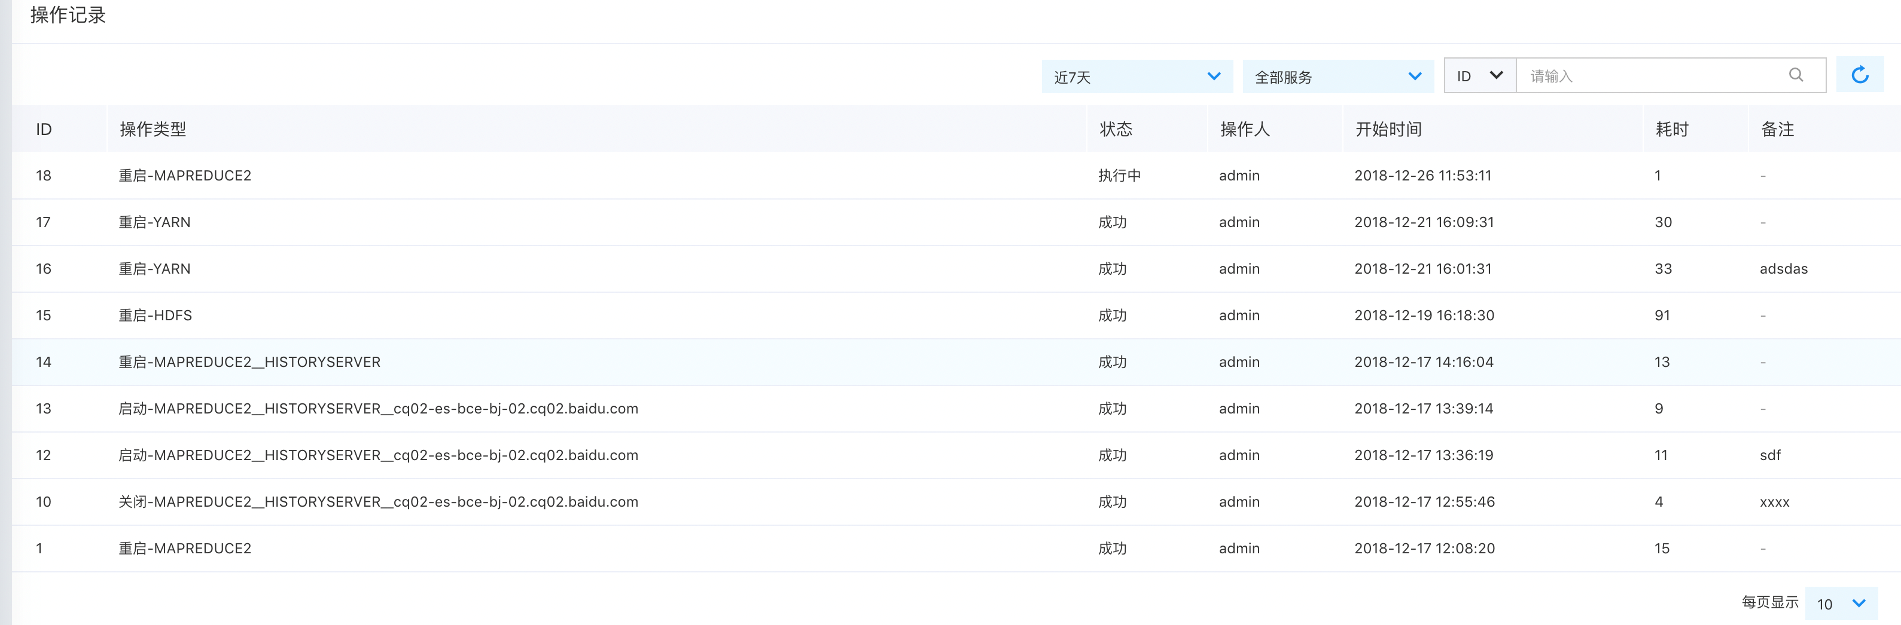
Task: Click 重启-MAPREDUCE2__HISTORYSERVER operation entry
Action: [249, 362]
